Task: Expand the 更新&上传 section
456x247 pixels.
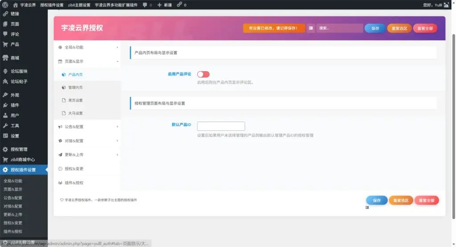Action: [87, 155]
